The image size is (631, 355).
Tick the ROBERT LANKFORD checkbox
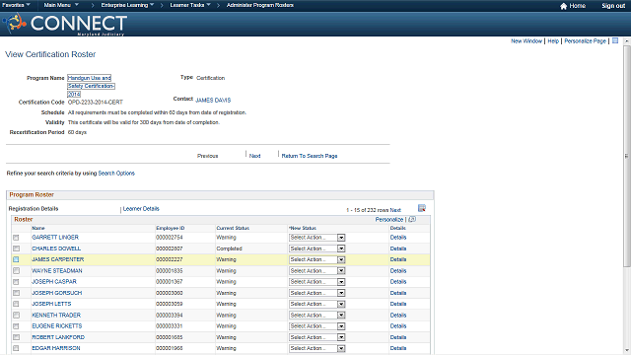click(16, 337)
